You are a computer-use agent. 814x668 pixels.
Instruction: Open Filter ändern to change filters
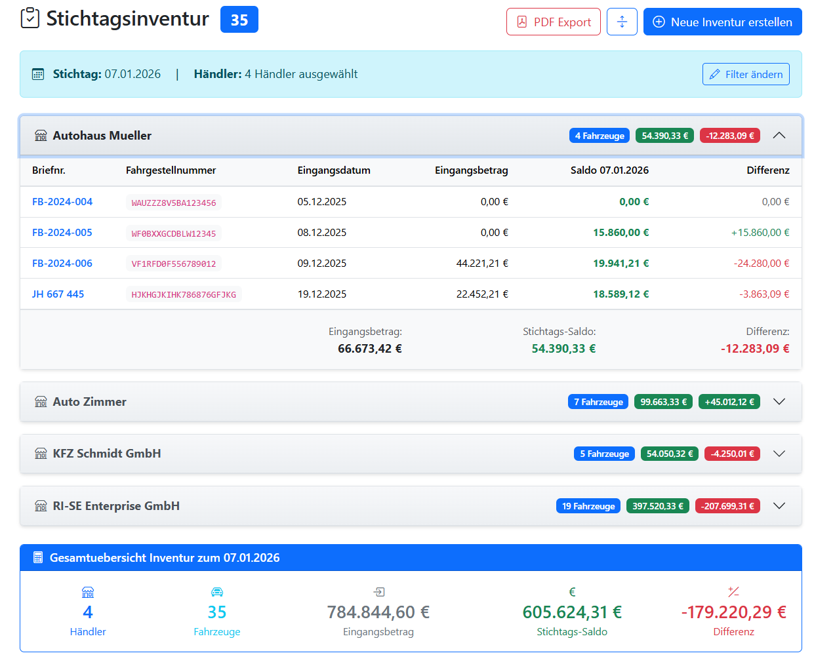[746, 74]
